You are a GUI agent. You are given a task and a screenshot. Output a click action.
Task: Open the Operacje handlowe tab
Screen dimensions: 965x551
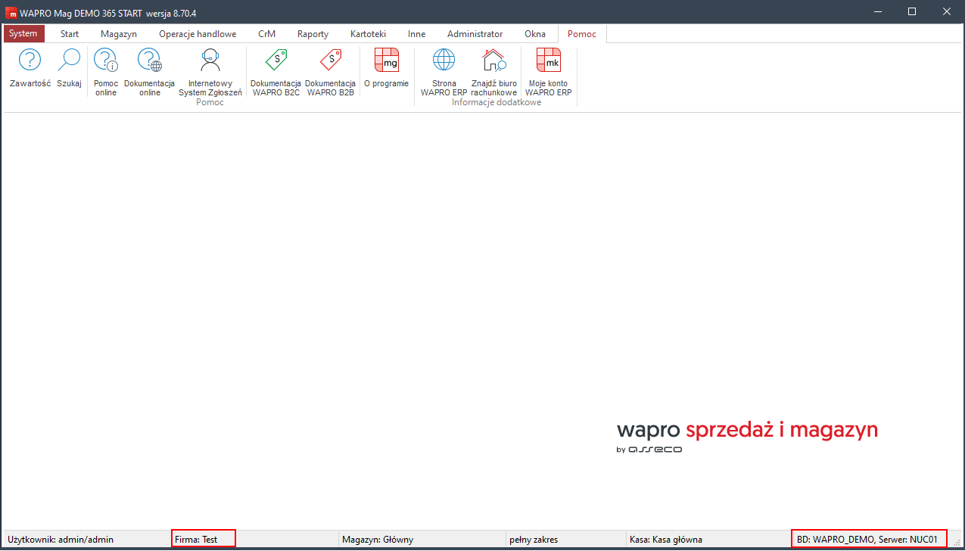(x=198, y=34)
